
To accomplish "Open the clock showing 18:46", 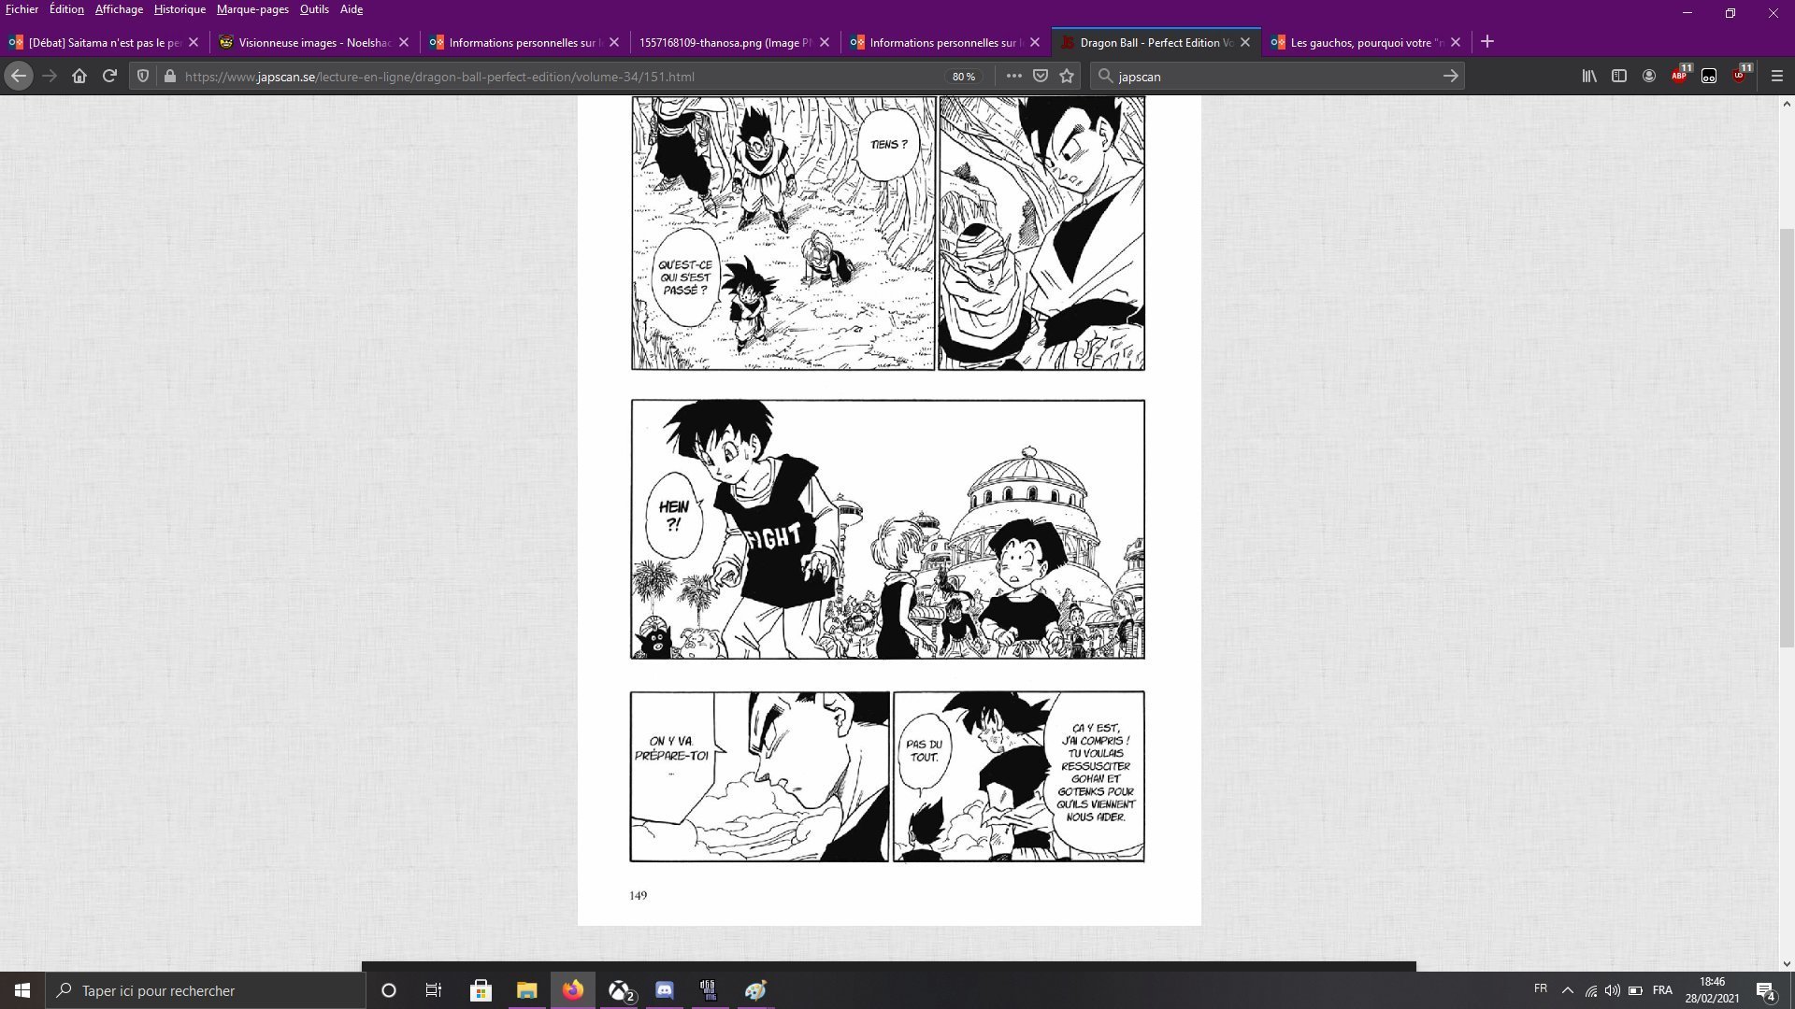I will [x=1712, y=990].
